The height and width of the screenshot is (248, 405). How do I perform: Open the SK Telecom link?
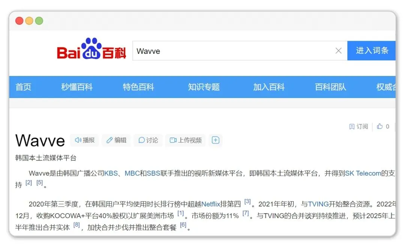click(x=363, y=173)
